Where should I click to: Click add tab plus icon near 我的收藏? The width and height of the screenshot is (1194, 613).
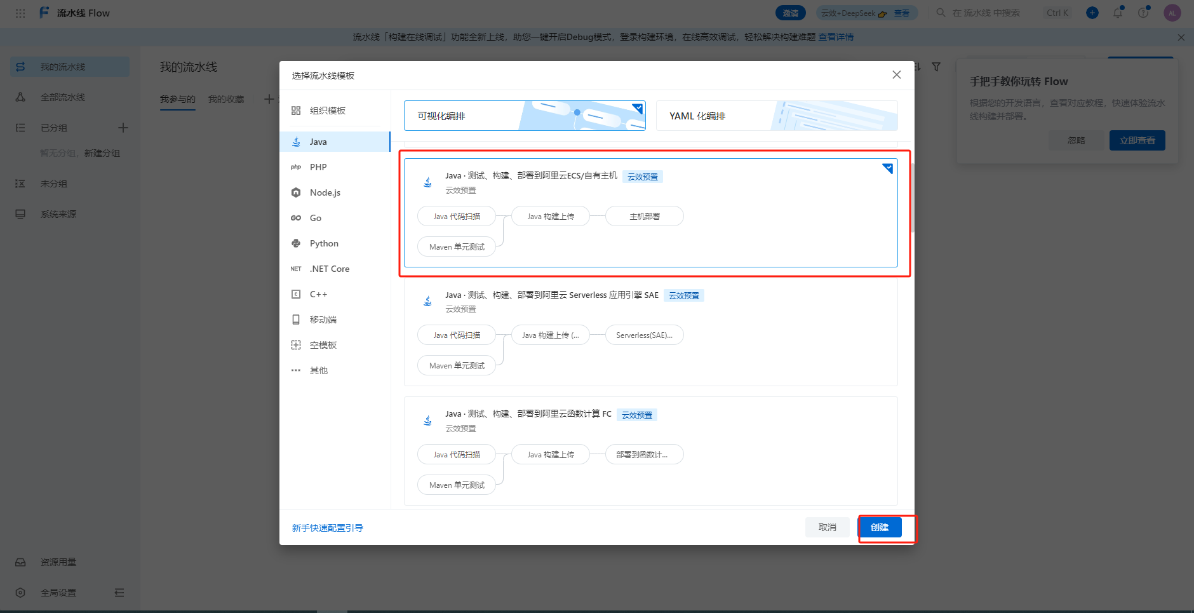pyautogui.click(x=269, y=99)
